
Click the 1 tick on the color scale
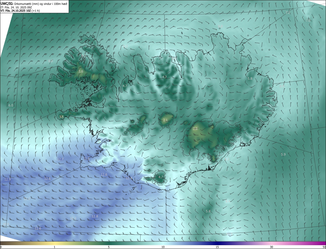point(55,247)
